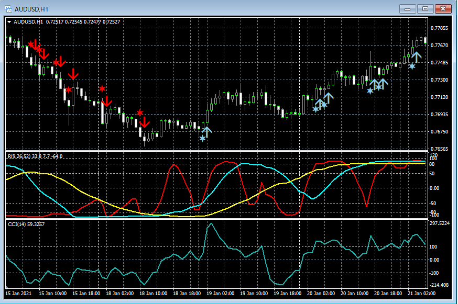Select the red star above the 18 Jan 02:00 arrow

[x=102, y=89]
